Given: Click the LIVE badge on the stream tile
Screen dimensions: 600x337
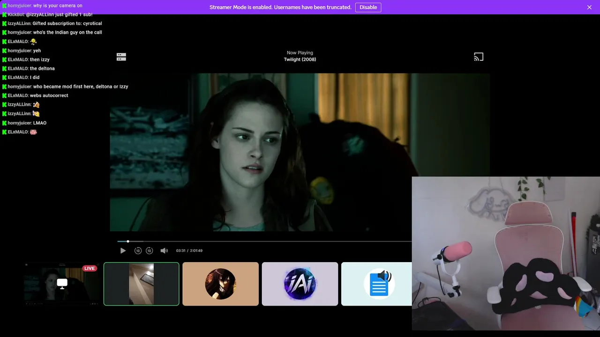Looking at the screenshot, I should 90,268.
